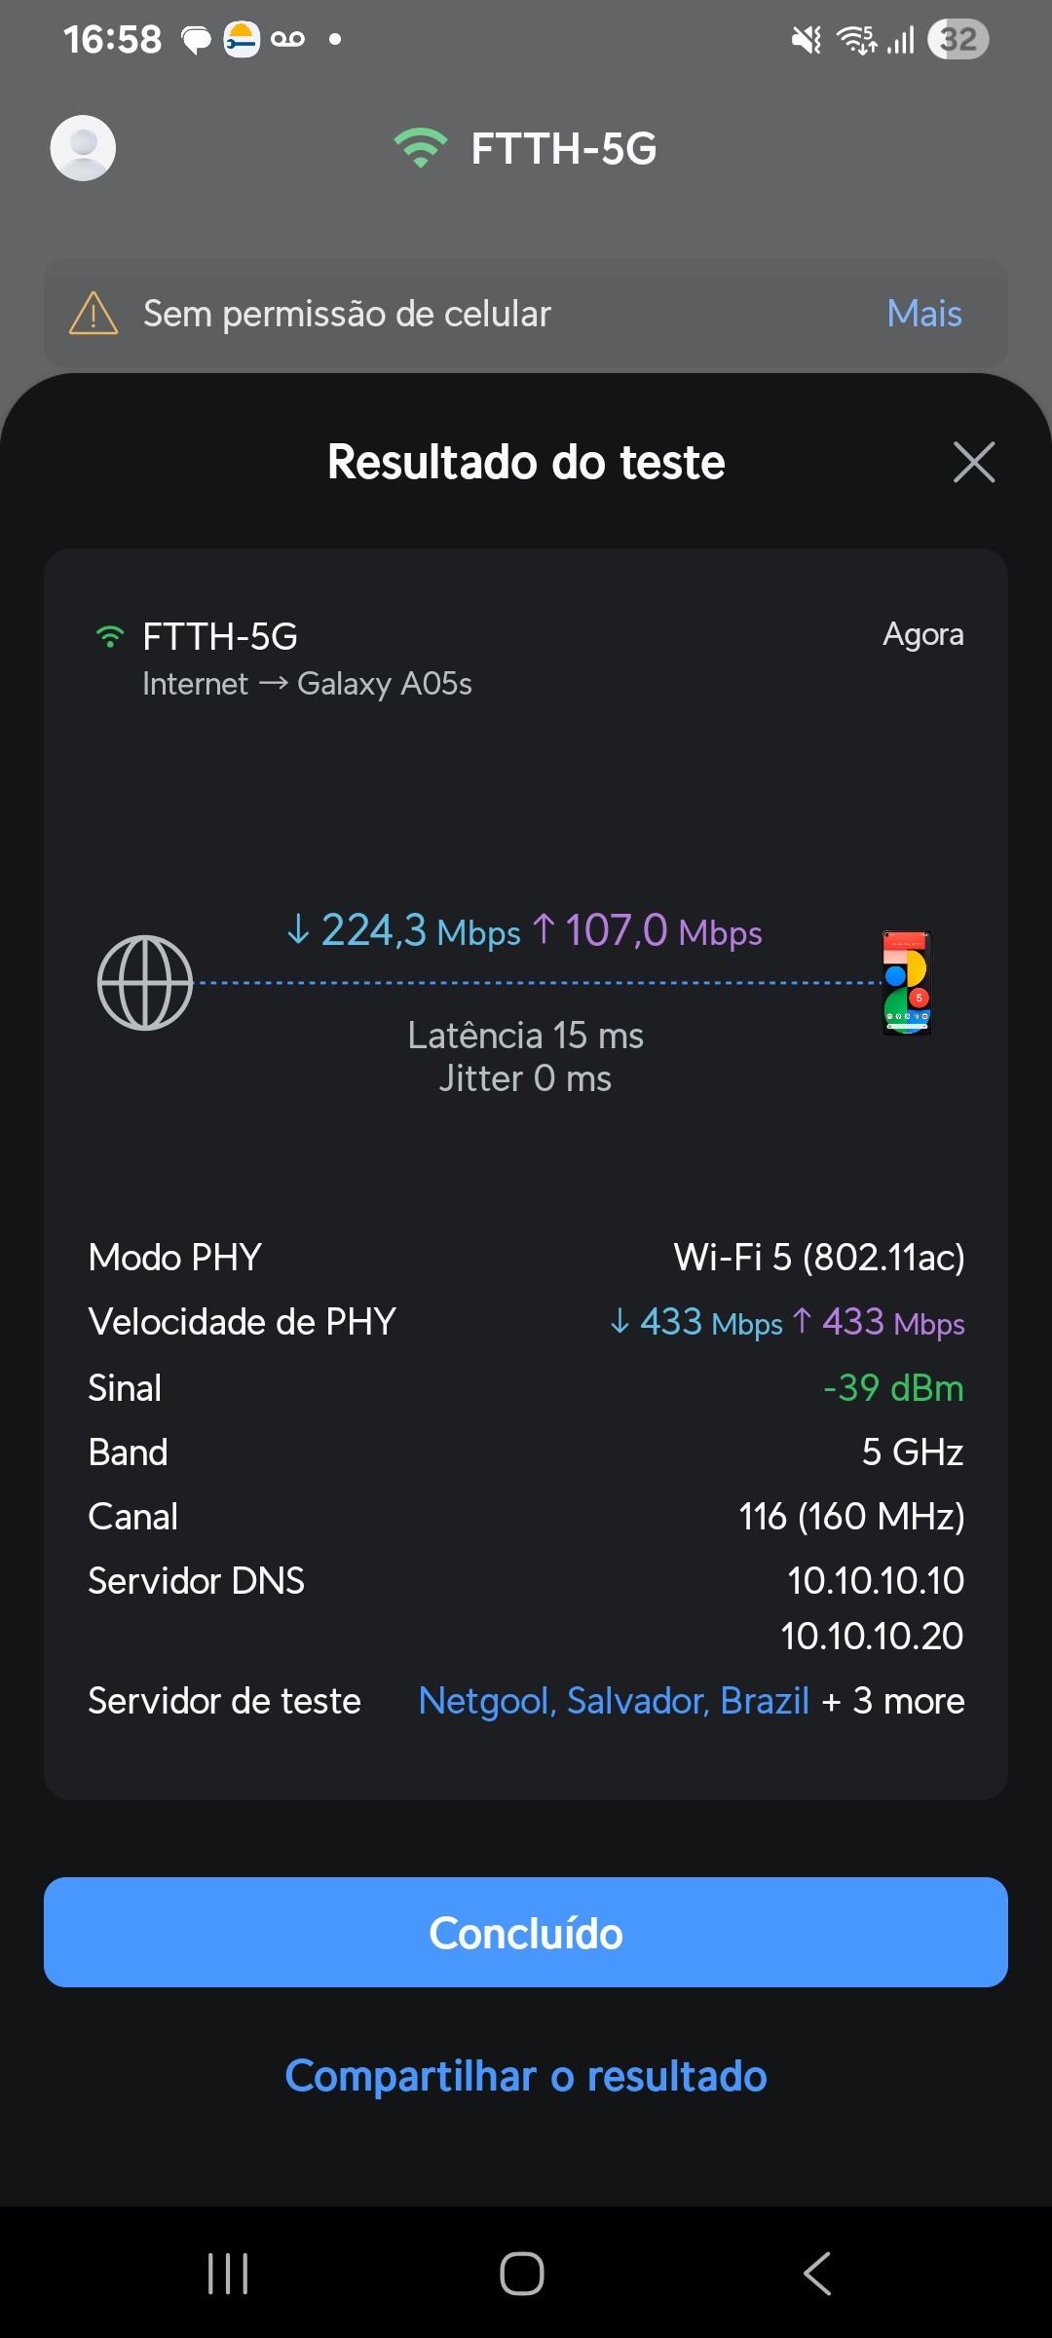Tap the Galaxy A05s phone thumbnail
The image size is (1052, 2338).
907,983
